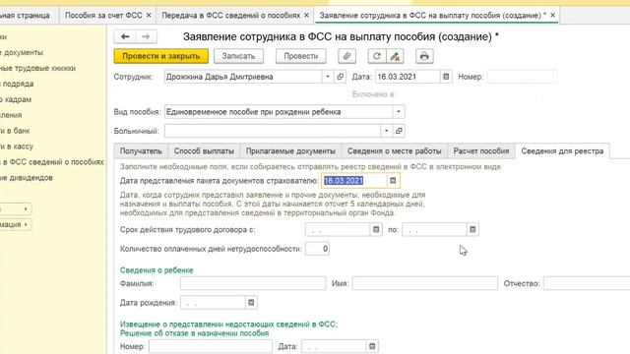Switch to the Сведения для реестра tab
The image size is (630, 354).
pyautogui.click(x=562, y=151)
